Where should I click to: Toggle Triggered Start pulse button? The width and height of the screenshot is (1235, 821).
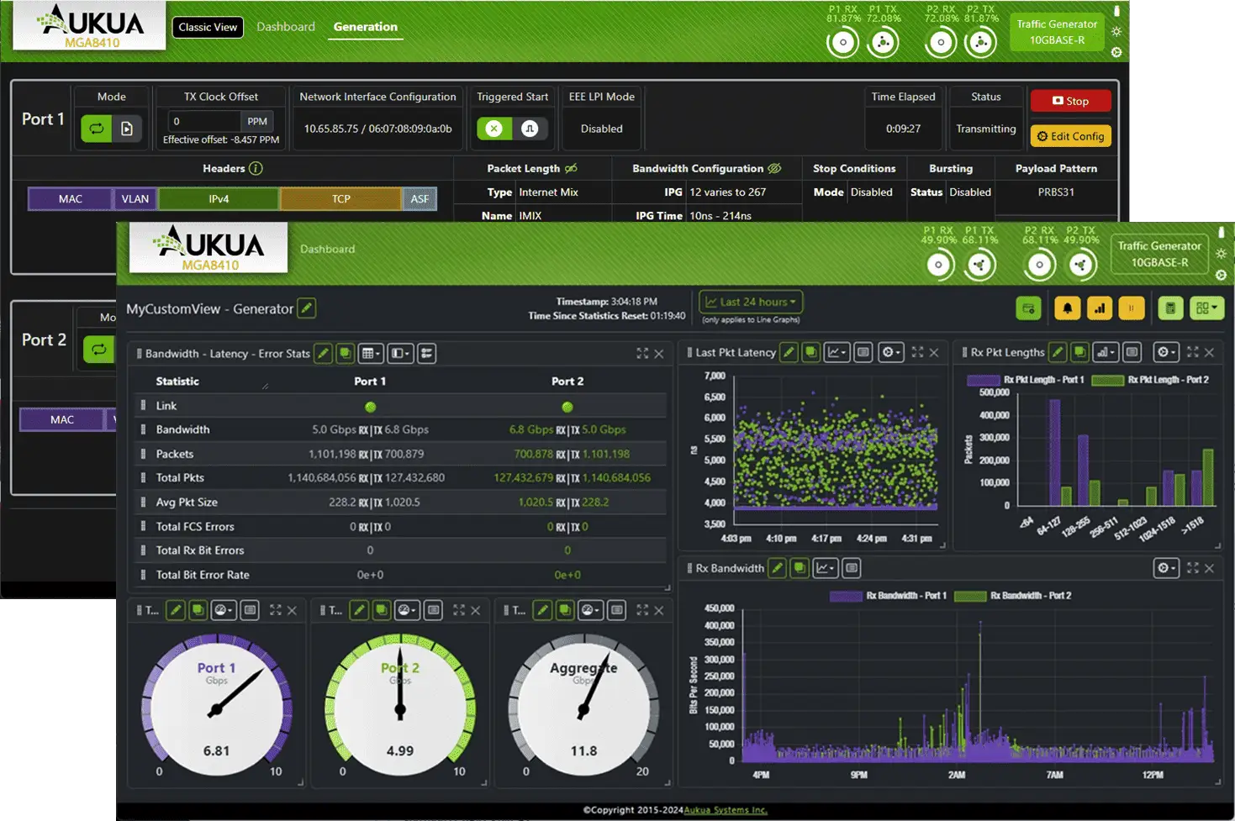(530, 129)
